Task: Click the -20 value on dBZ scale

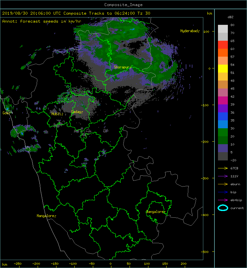Action: coord(233,160)
